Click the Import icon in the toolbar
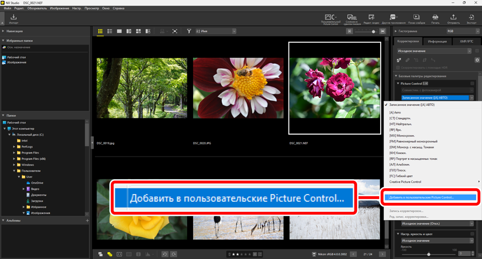The image size is (482, 259). [13, 19]
